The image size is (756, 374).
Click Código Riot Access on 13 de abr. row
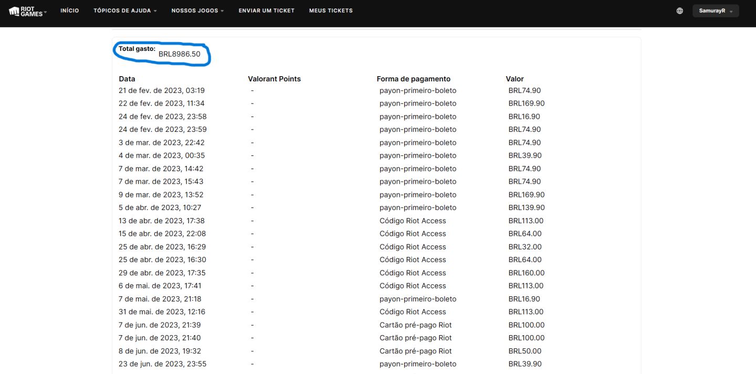[413, 221]
